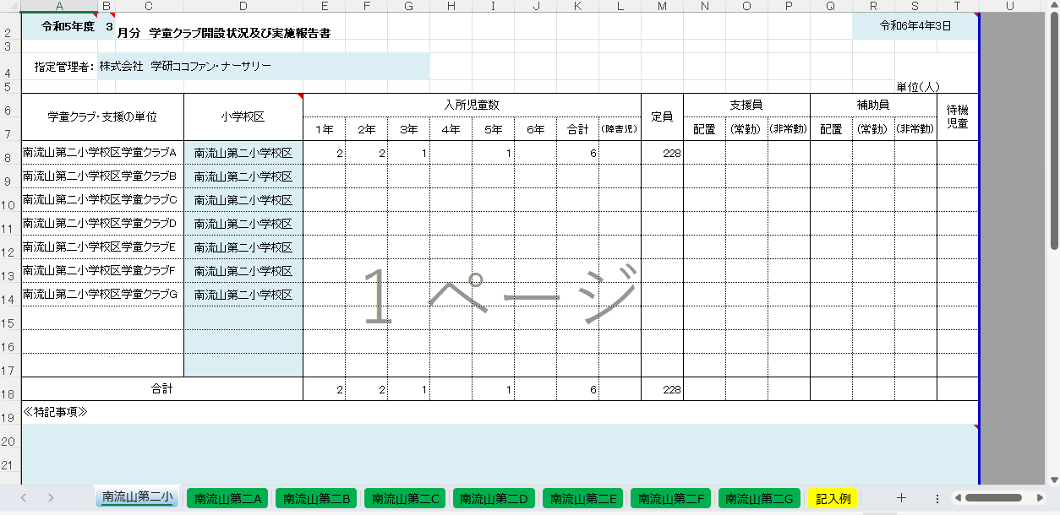This screenshot has height=515, width=1060.
Task: Click the horizontal scrollbar left arrow
Action: tap(957, 498)
